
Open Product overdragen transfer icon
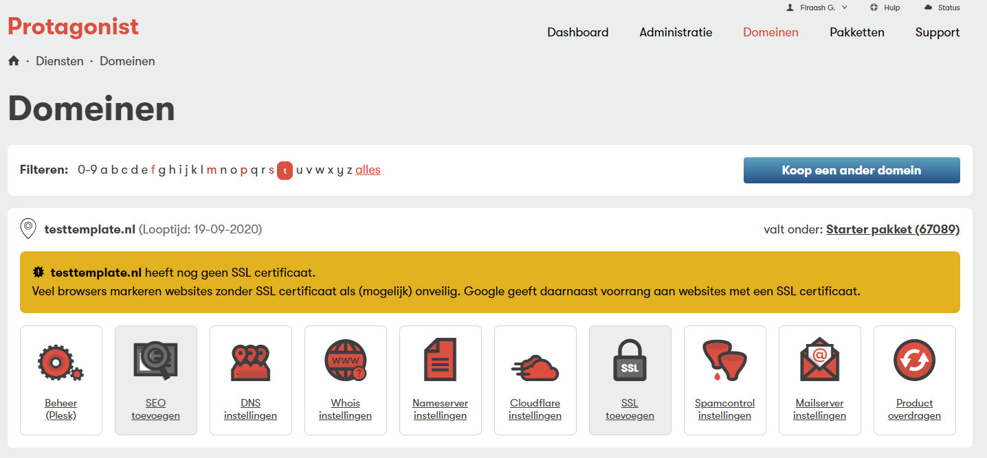[914, 360]
